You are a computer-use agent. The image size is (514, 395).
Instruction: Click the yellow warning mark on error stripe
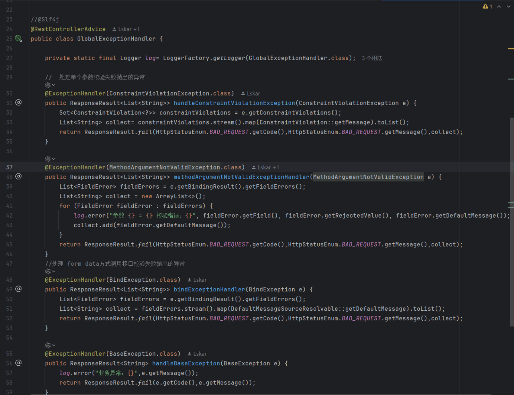pyautogui.click(x=511, y=49)
